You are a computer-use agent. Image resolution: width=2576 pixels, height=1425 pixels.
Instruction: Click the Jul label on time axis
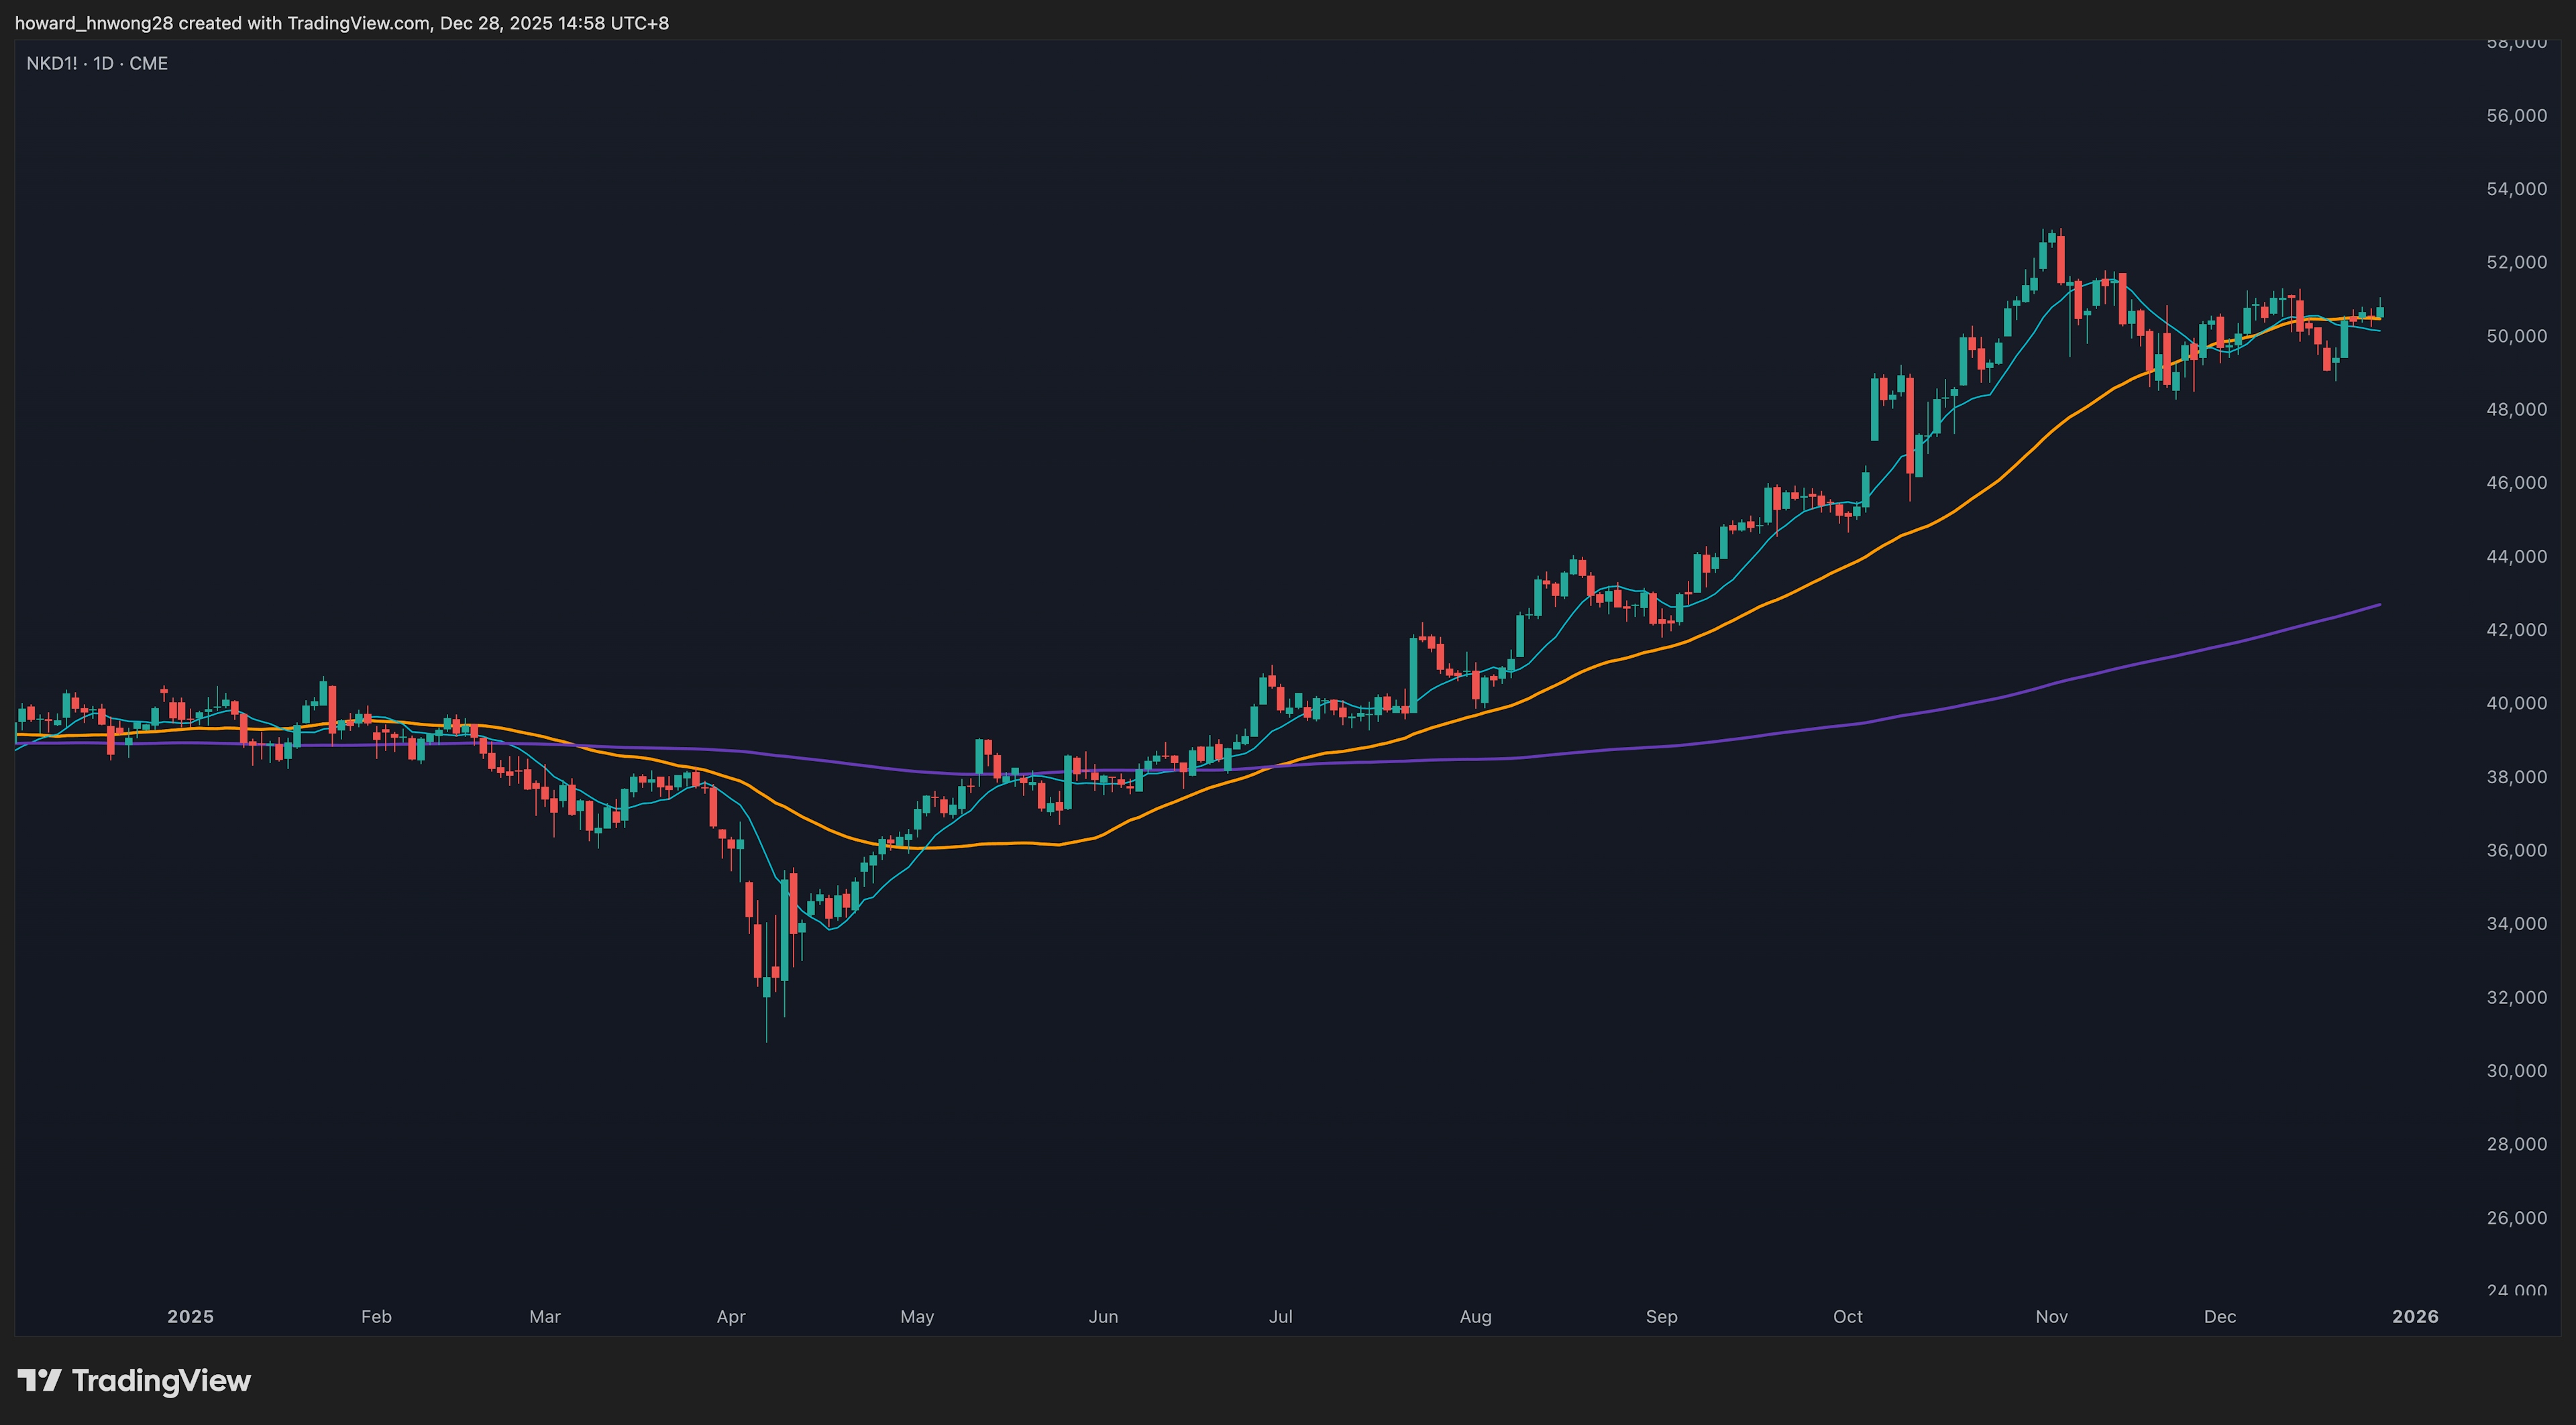click(x=1280, y=1316)
